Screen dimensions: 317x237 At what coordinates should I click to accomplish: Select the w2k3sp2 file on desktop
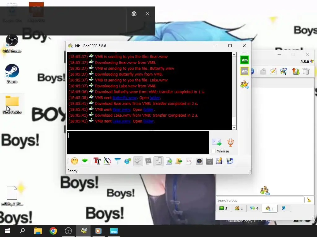(12, 196)
